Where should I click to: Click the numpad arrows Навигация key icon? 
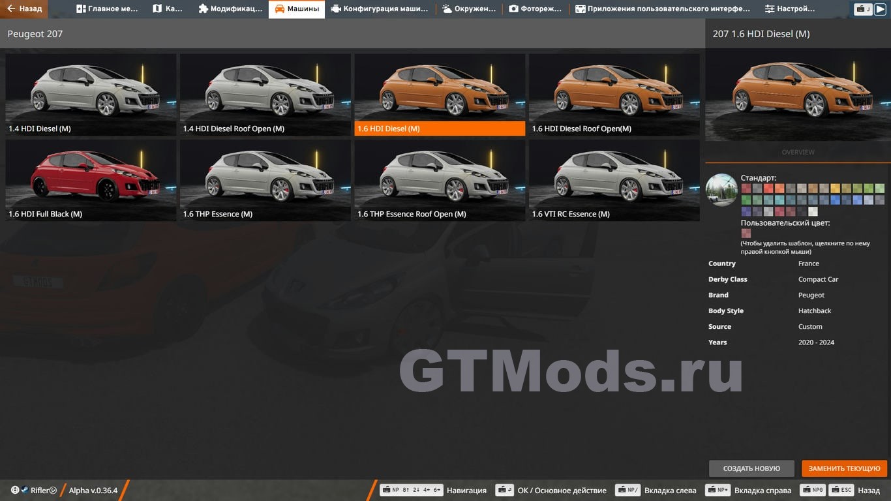click(x=412, y=490)
